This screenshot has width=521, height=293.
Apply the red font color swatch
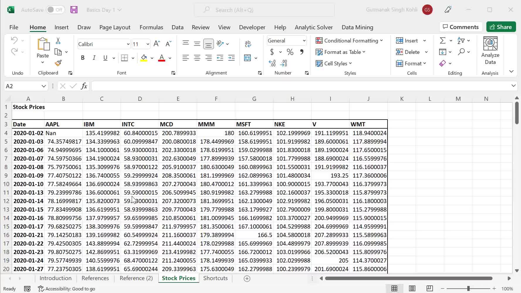click(161, 58)
